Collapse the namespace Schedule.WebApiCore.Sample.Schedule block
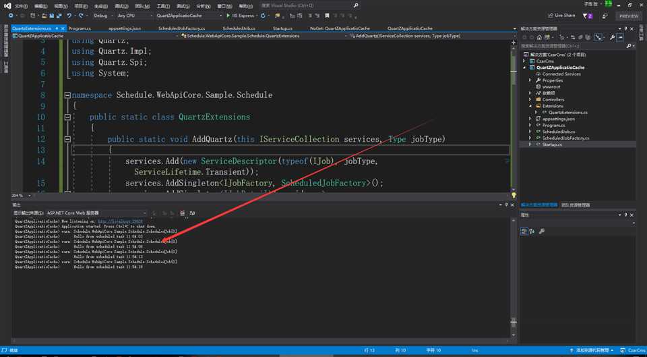This screenshot has height=357, width=647. (67, 95)
